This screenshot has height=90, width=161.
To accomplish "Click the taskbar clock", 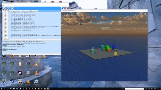I will click(x=155, y=89).
